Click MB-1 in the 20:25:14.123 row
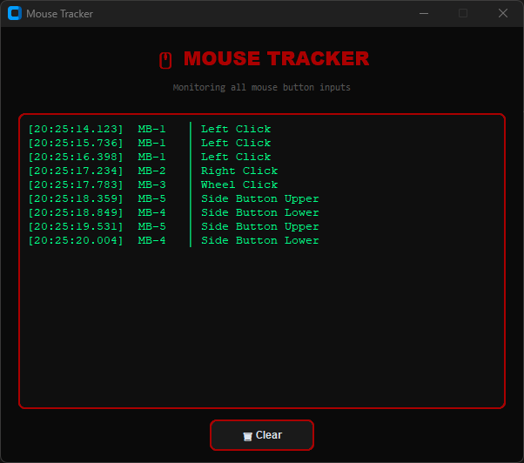The height and width of the screenshot is (463, 524). coord(151,130)
